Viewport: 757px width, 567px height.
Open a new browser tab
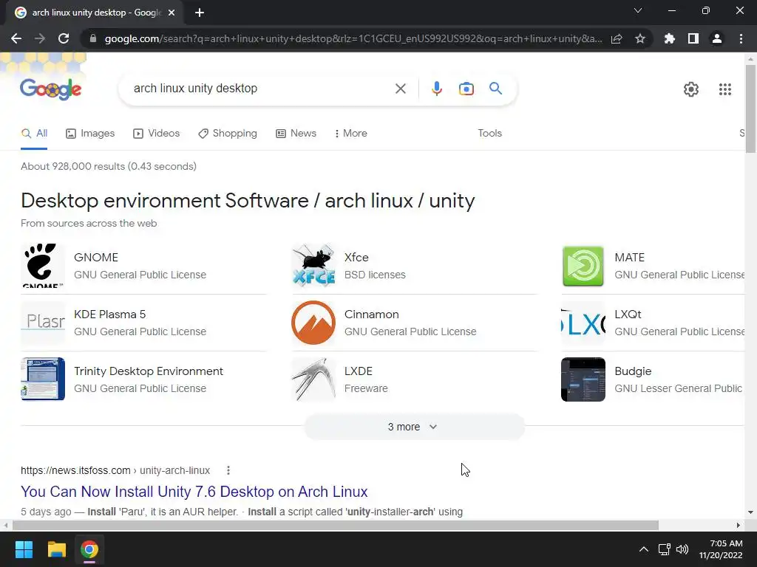[x=200, y=13]
